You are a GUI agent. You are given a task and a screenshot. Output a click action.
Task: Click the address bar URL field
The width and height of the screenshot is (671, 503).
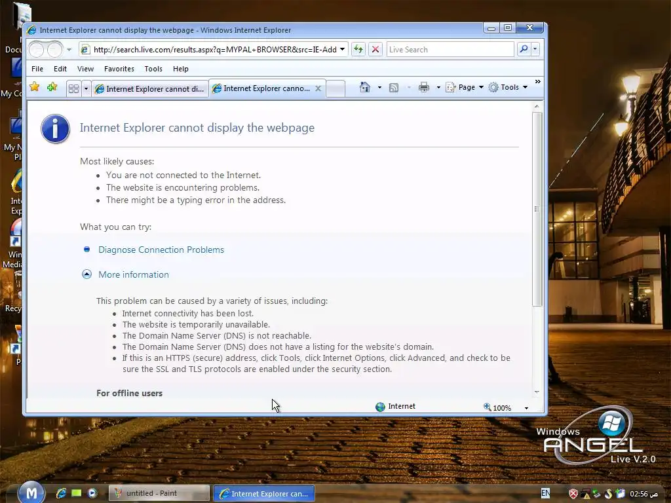(x=214, y=50)
